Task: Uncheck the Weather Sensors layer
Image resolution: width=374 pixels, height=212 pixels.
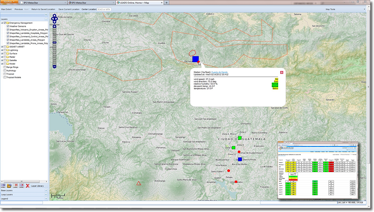Action: coord(8,26)
